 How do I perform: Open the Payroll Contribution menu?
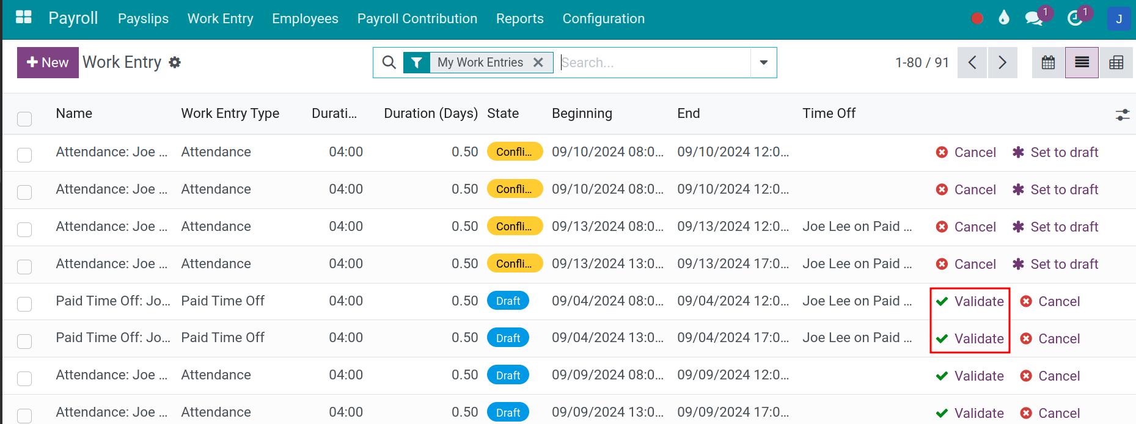[x=417, y=18]
